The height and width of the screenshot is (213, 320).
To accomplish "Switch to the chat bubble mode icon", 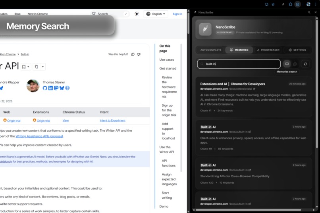I will pyautogui.click(x=295, y=64).
